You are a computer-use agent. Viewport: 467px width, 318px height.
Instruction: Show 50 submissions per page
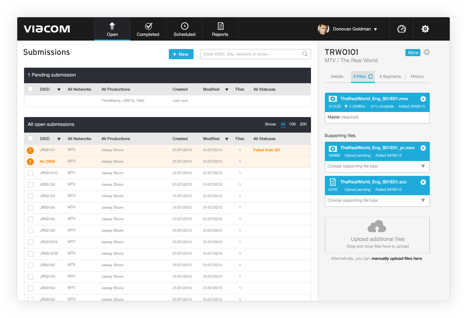[x=283, y=124]
